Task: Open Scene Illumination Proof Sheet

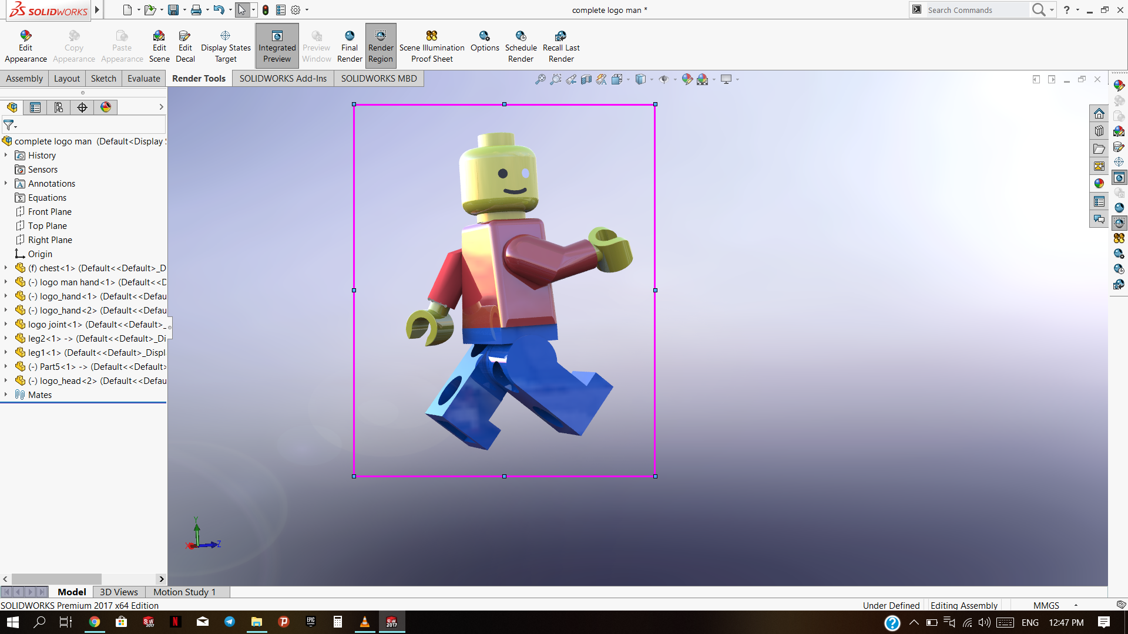Action: pos(432,36)
